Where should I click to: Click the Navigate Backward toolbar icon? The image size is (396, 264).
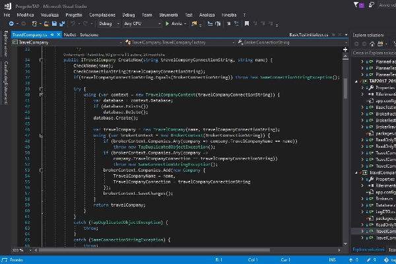11,24
